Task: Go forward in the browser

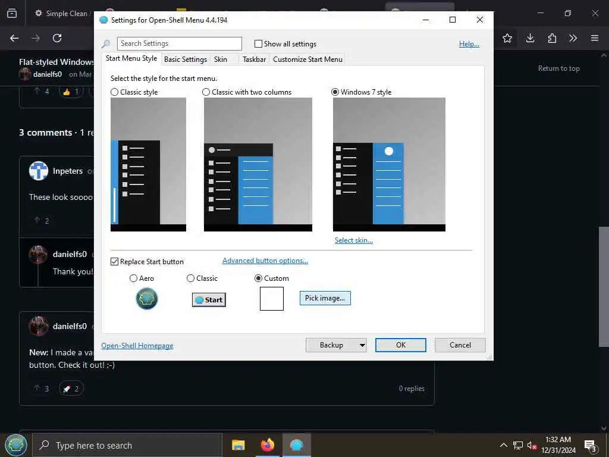Action: tap(36, 38)
